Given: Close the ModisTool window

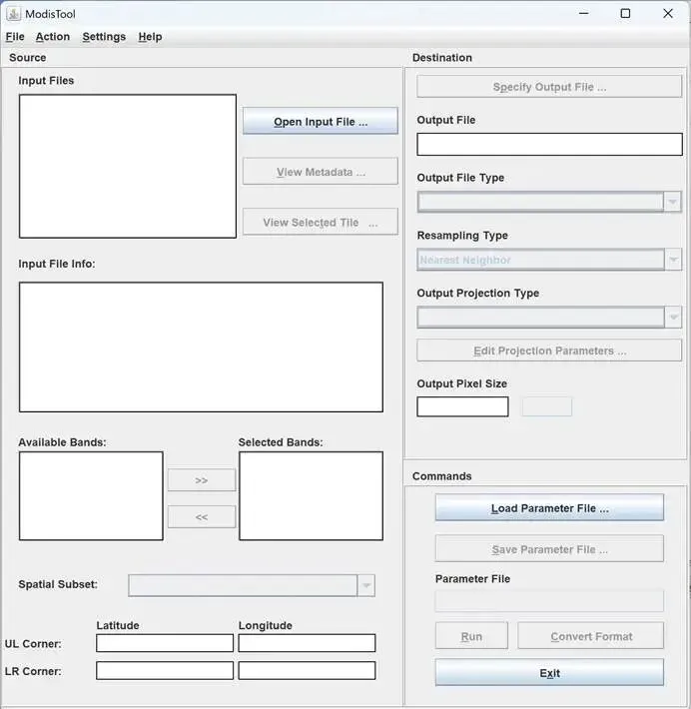Looking at the screenshot, I should (668, 14).
